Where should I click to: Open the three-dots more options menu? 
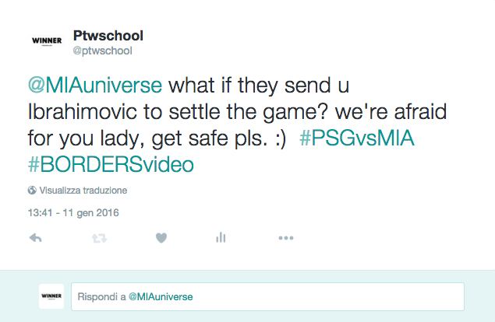pos(286,238)
